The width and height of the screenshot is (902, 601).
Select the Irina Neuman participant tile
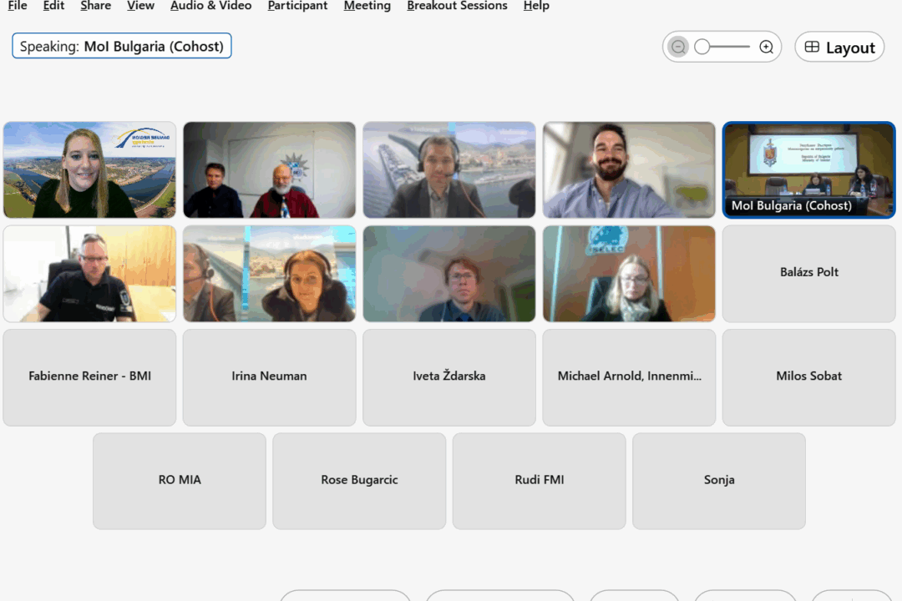[269, 376]
